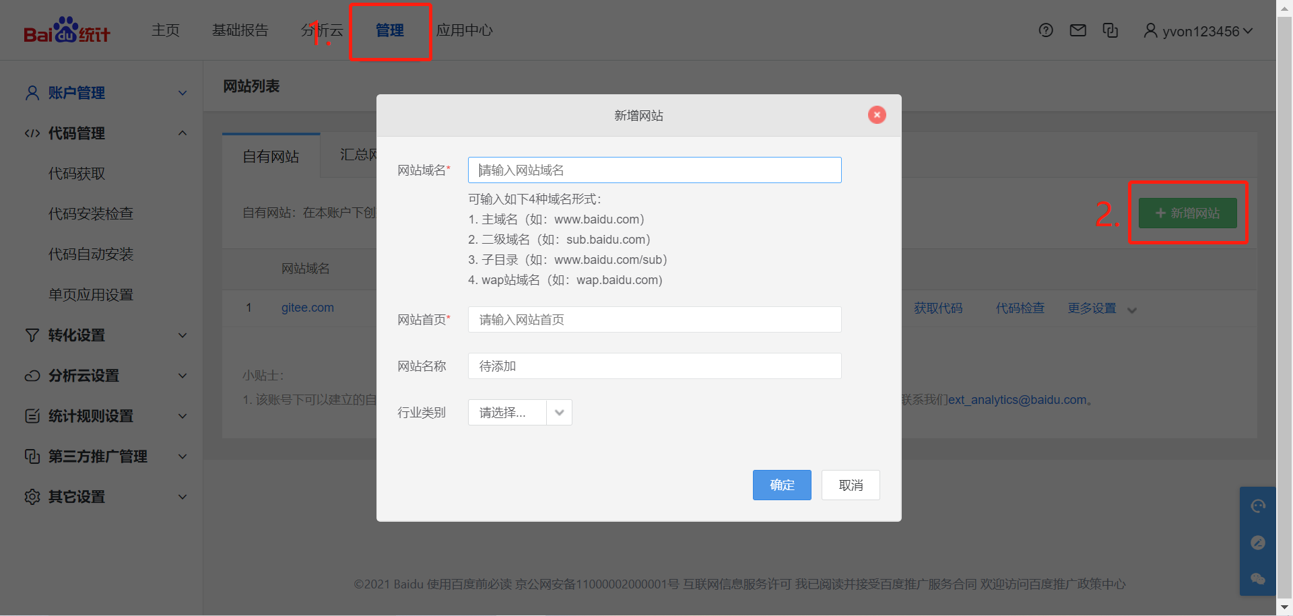Screen dimensions: 1293x616
Task: Click 获取代码 for gitee.com
Action: pyautogui.click(x=938, y=308)
